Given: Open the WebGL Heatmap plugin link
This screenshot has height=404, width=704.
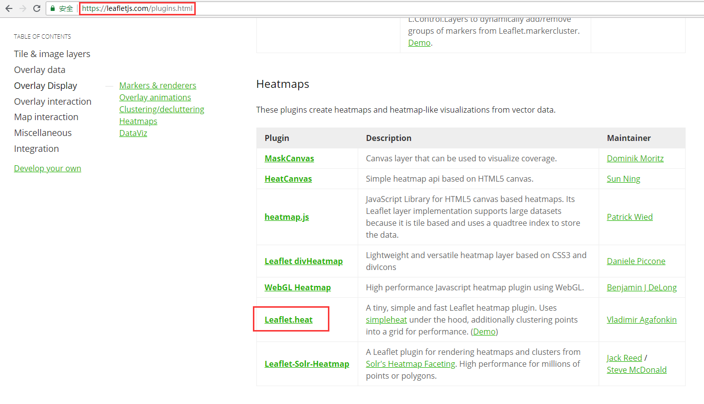Looking at the screenshot, I should (x=298, y=287).
